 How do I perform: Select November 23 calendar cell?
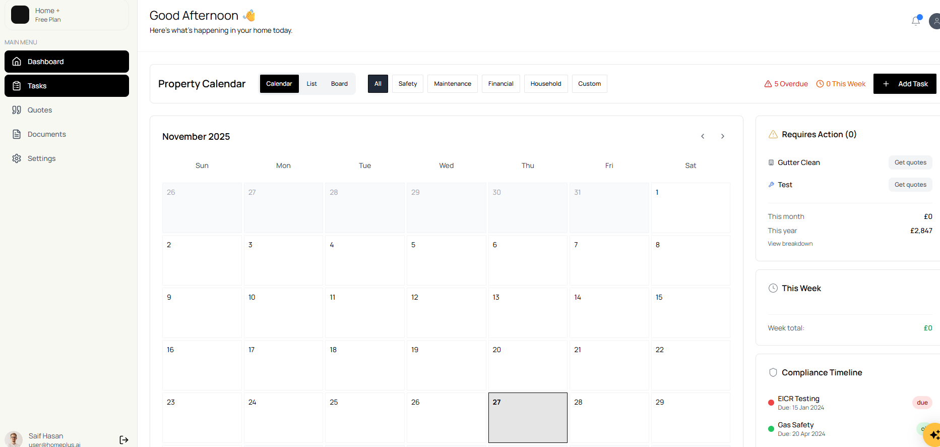coord(202,418)
